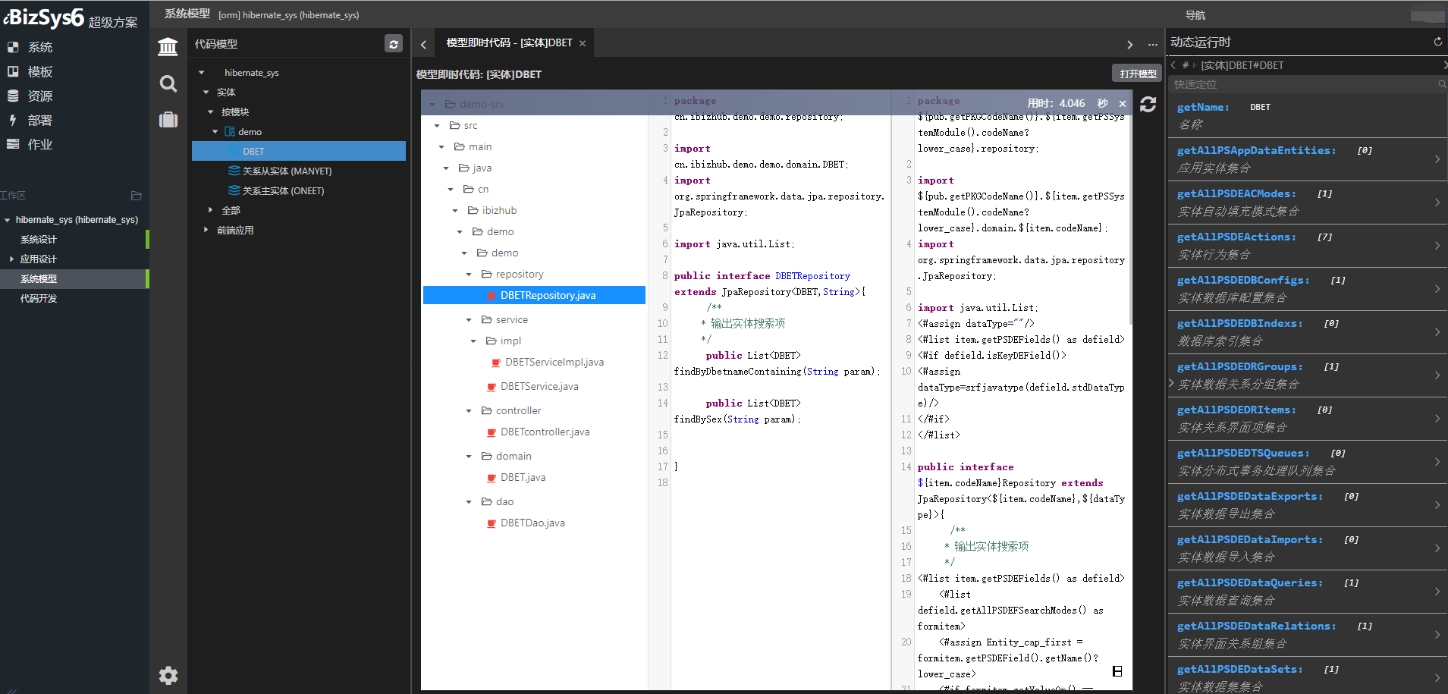
Task: Refresh the 动态运行时 panel
Action: [1437, 42]
